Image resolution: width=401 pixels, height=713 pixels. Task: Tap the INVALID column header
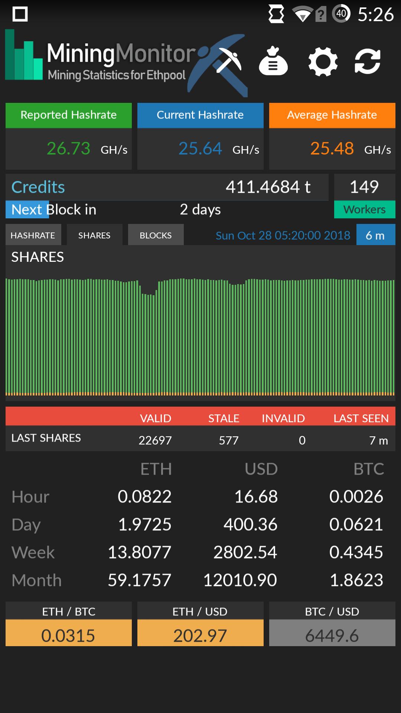[x=283, y=419]
